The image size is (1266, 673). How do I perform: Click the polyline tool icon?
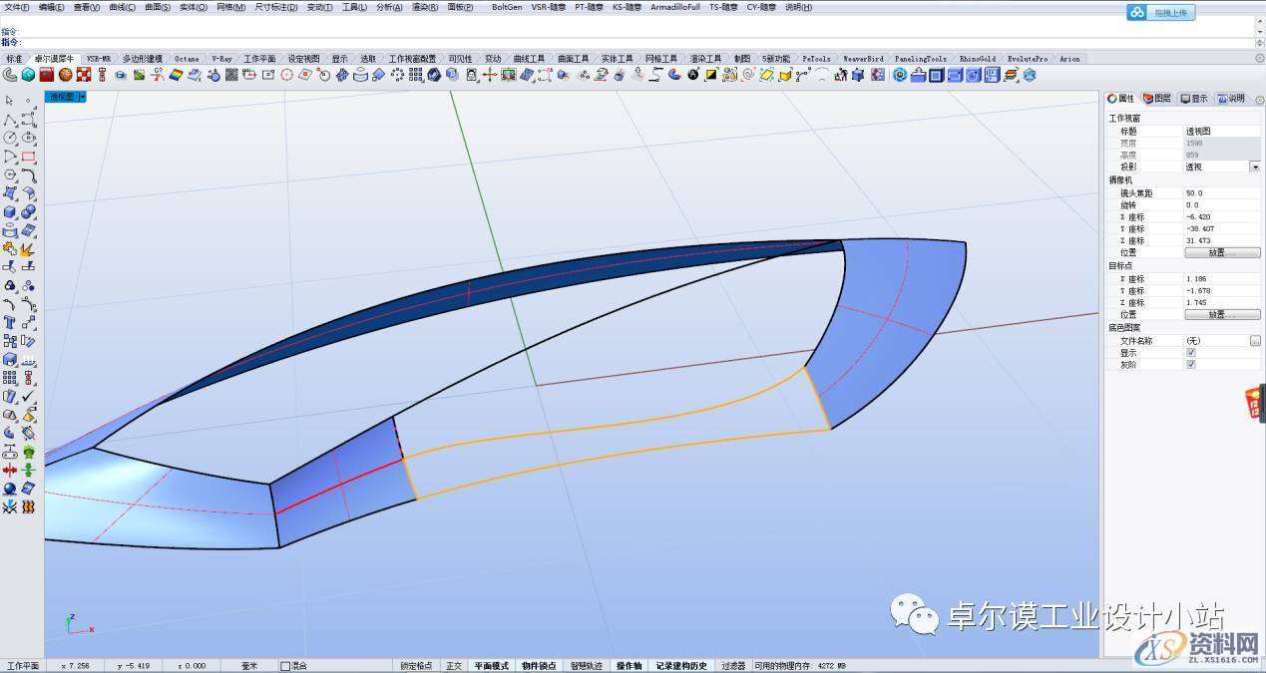click(10, 120)
